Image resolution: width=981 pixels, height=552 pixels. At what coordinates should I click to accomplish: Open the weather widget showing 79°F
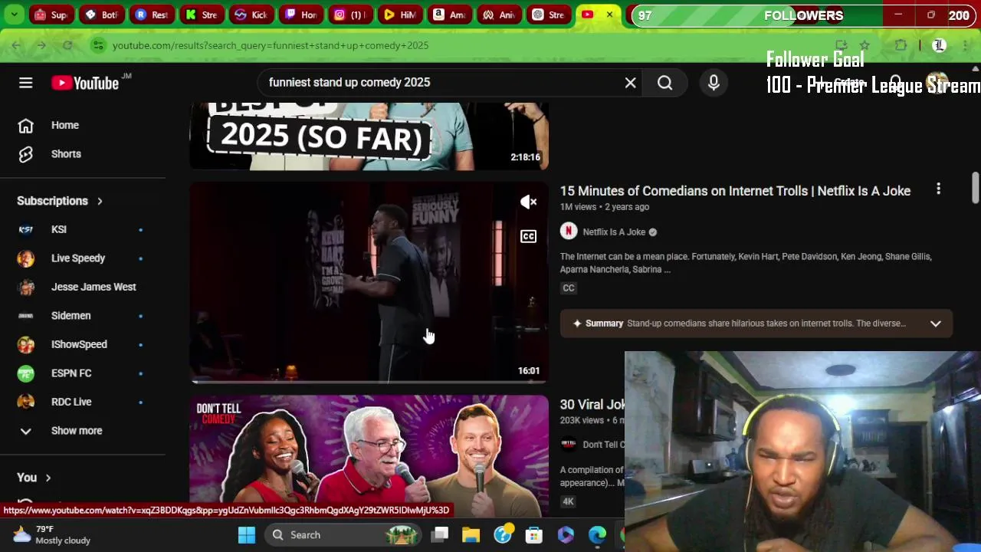(x=54, y=535)
